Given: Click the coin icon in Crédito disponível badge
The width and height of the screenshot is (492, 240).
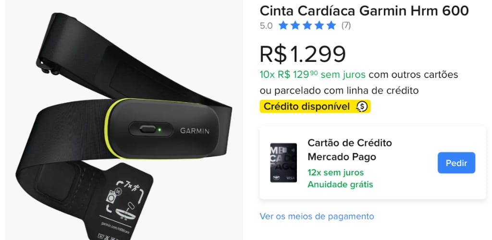Looking at the screenshot, I should point(362,107).
